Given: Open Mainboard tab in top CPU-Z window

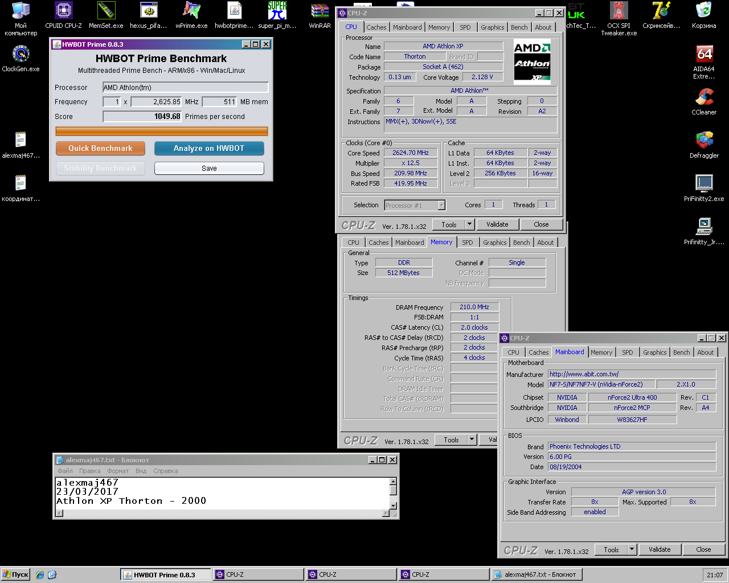Looking at the screenshot, I should pyautogui.click(x=407, y=27).
